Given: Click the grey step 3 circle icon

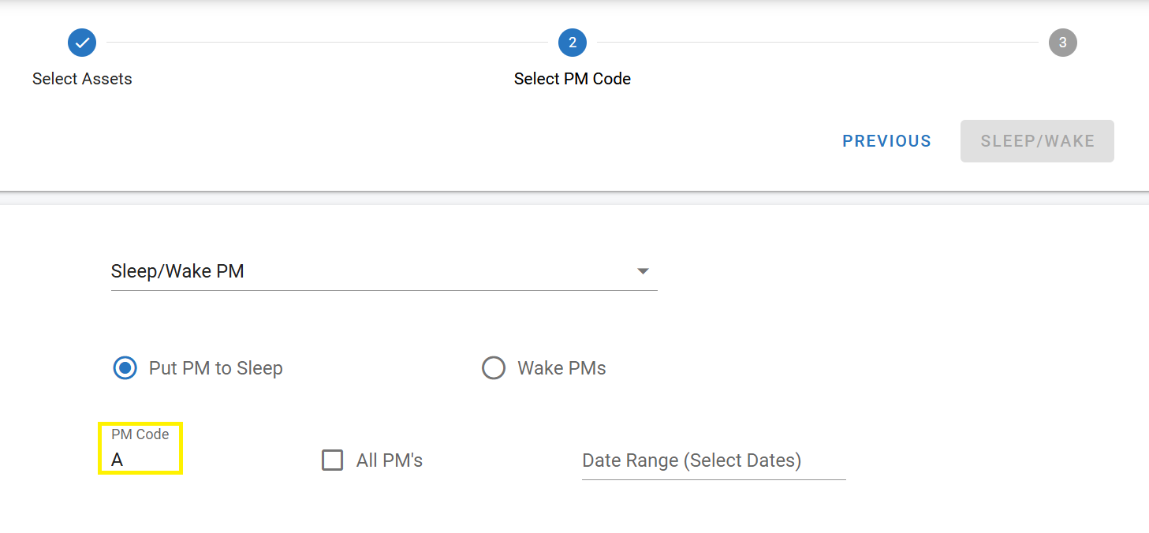Looking at the screenshot, I should (1062, 43).
